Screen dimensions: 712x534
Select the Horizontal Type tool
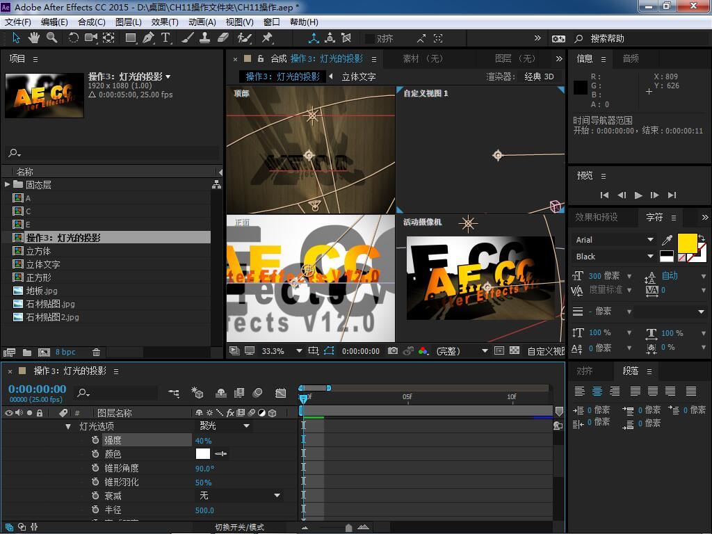[x=165, y=38]
